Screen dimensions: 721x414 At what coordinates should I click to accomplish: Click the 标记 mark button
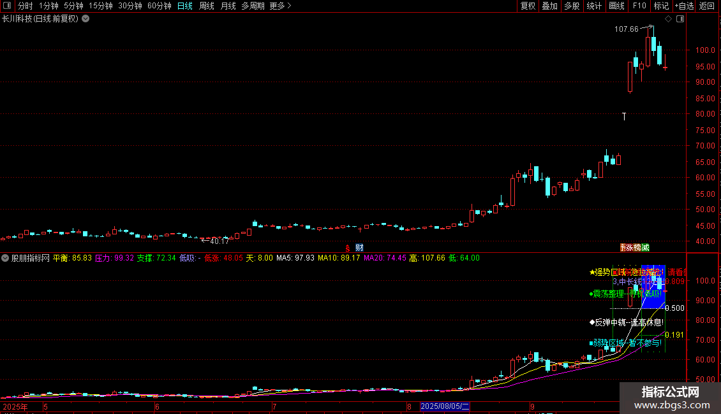[661, 6]
